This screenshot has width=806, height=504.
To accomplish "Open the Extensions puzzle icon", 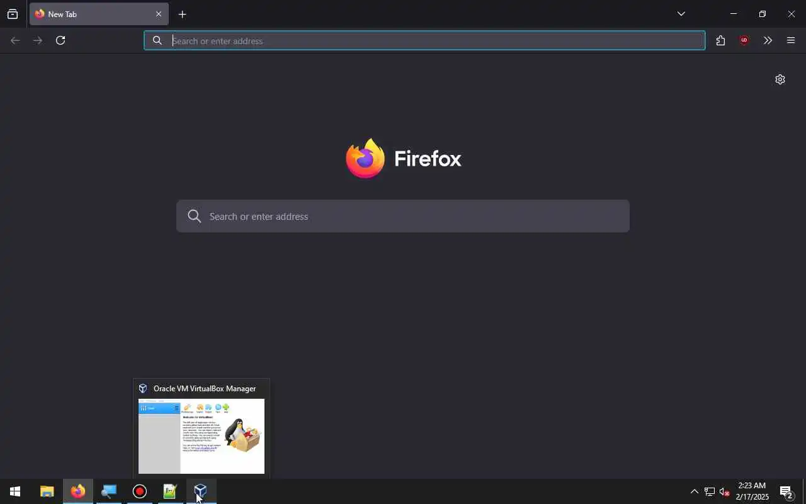I will [x=720, y=40].
